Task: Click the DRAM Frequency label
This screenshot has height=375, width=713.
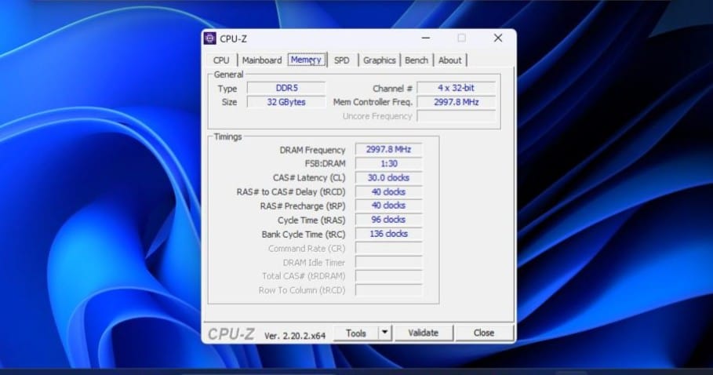Action: (312, 150)
